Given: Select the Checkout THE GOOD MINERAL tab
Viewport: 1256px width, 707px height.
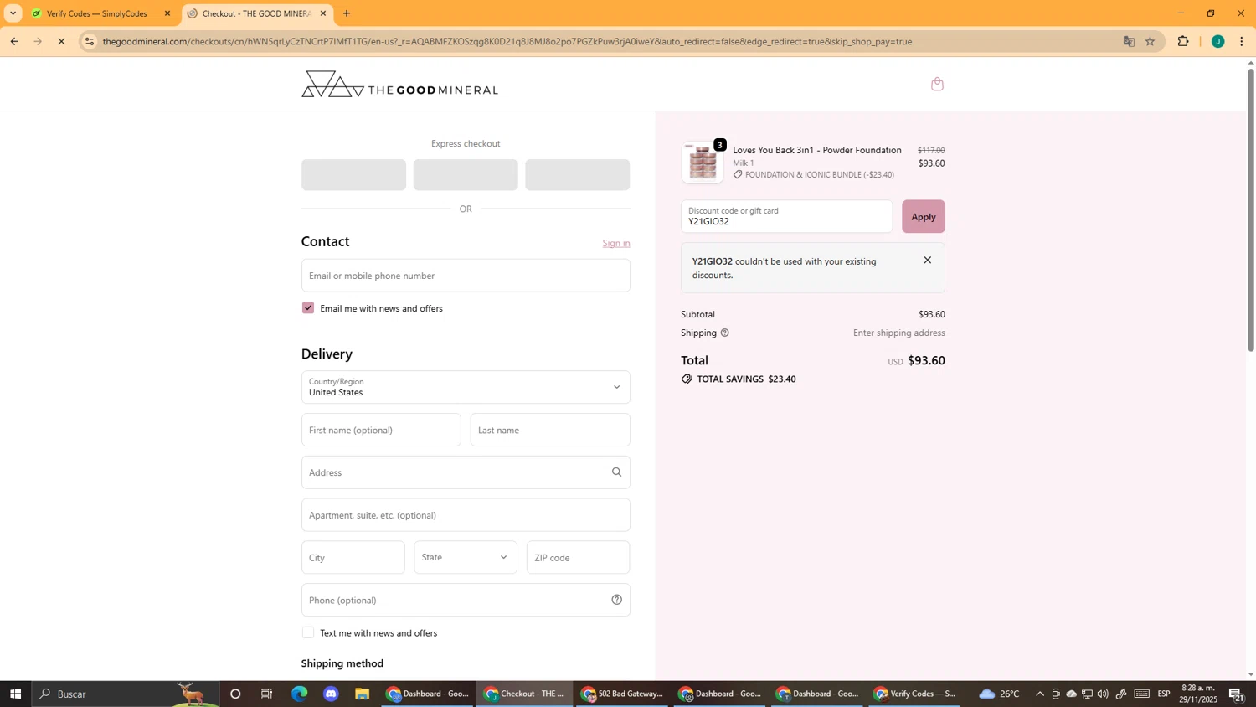Looking at the screenshot, I should pyautogui.click(x=257, y=13).
